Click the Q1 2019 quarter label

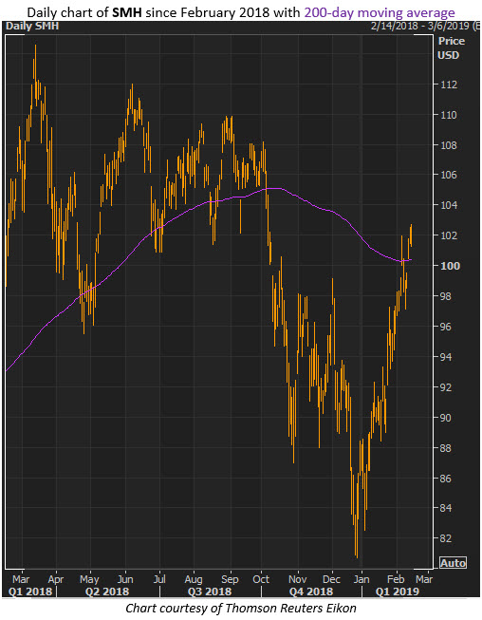397,592
